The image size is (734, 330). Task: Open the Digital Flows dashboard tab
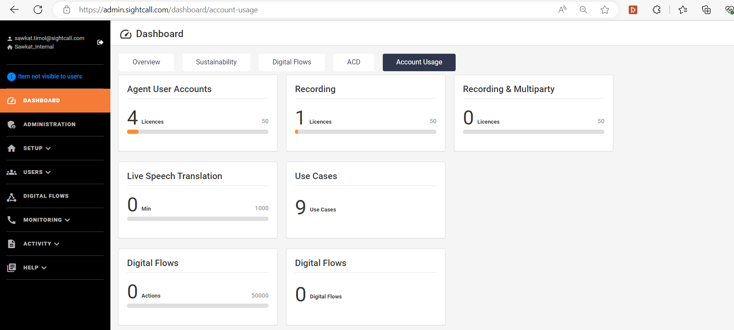292,62
